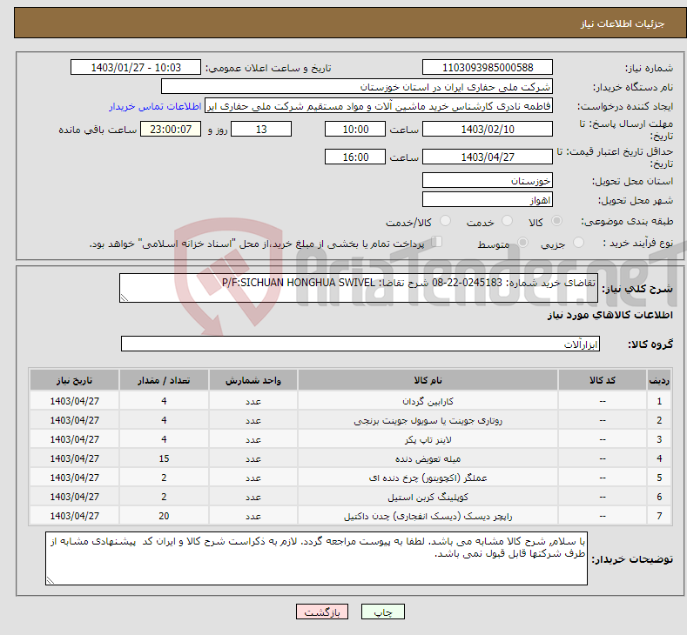This screenshot has width=687, height=635.
Task: Click row number 7 cell
Action: [659, 516]
